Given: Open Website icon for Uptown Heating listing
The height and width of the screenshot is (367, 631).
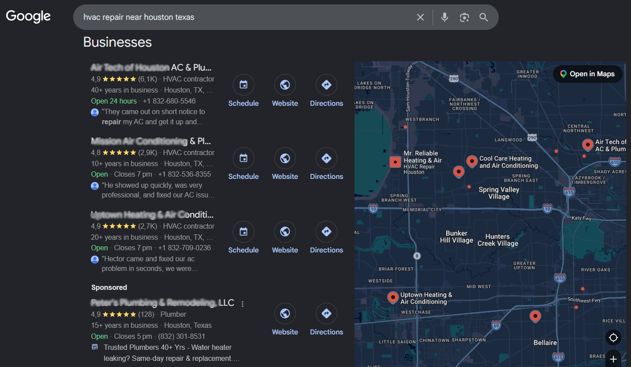Looking at the screenshot, I should 285,232.
